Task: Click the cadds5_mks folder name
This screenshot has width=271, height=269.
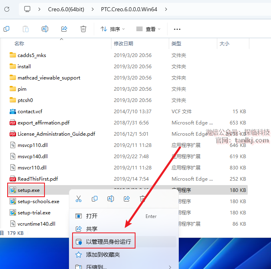Action: pos(32,55)
